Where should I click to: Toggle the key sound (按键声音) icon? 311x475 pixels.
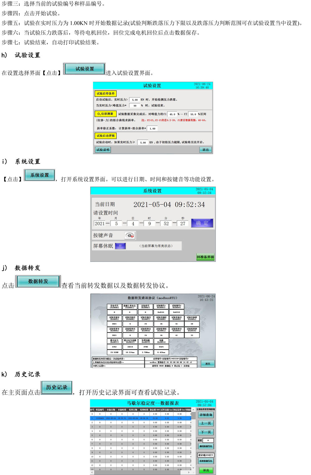[130, 235]
